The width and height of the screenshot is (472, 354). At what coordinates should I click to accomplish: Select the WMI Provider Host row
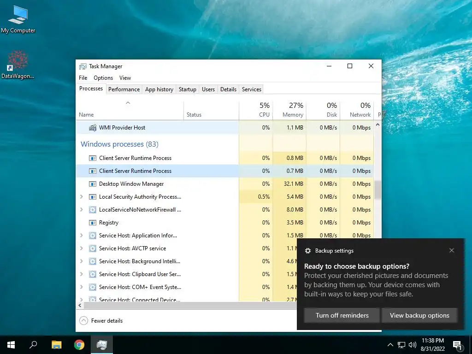pos(224,128)
